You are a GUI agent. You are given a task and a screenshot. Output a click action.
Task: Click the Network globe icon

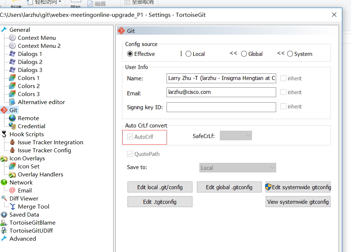pos(4,182)
